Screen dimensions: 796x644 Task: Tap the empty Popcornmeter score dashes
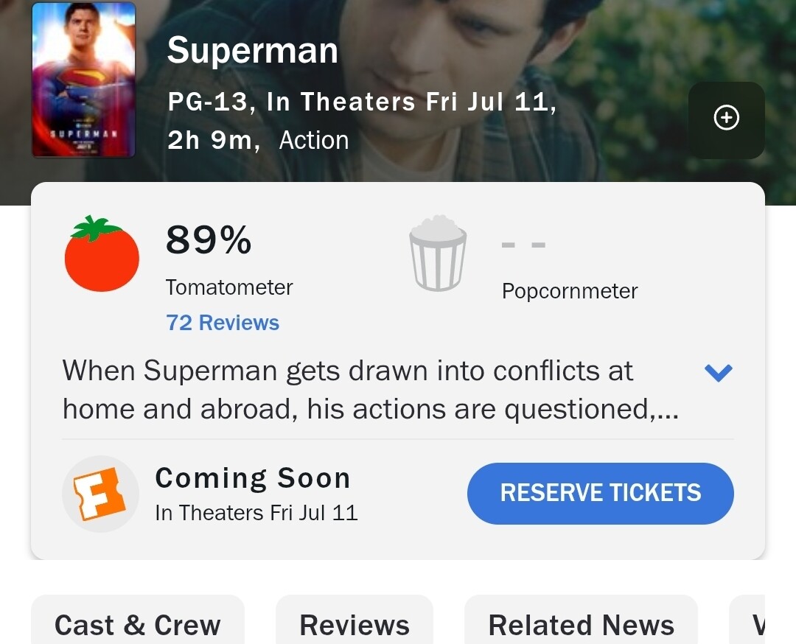[523, 245]
